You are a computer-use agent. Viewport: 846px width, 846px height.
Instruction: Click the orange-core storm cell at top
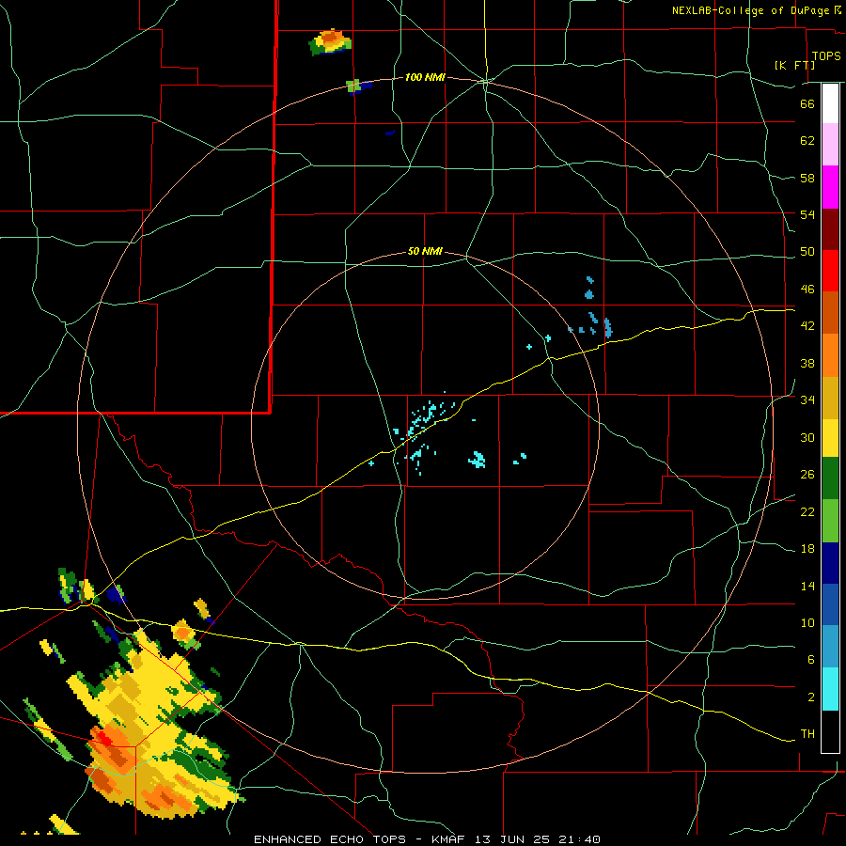click(x=330, y=41)
